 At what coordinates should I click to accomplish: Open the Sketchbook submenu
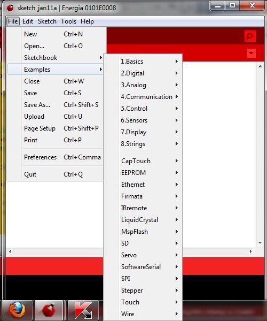pyautogui.click(x=55, y=58)
